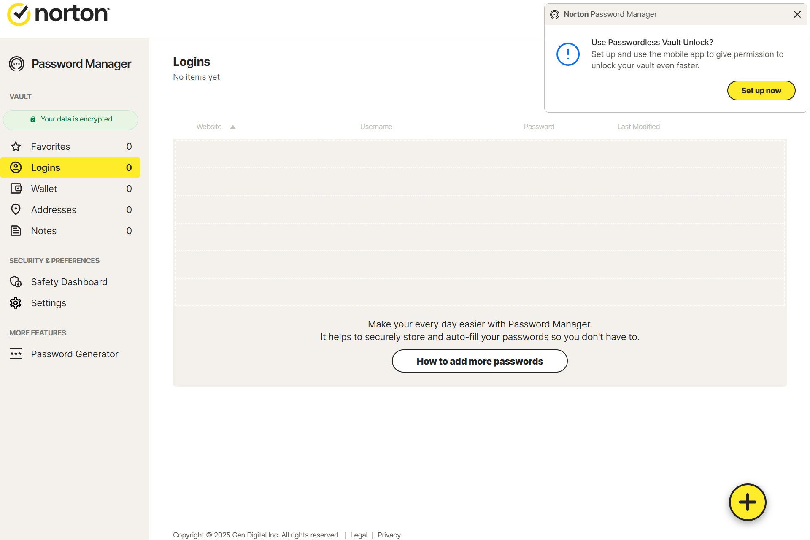Click Set up now button
This screenshot has width=810, height=540.
(761, 90)
